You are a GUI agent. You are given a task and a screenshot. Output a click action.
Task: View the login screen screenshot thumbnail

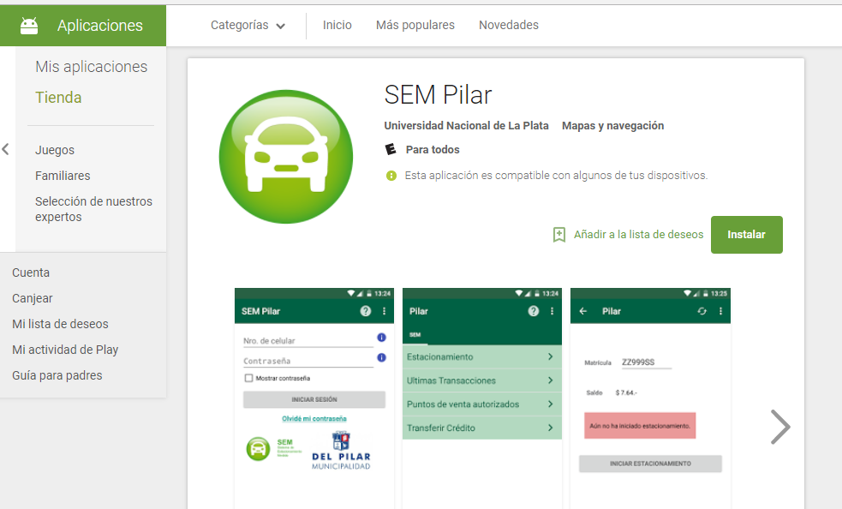pyautogui.click(x=314, y=398)
